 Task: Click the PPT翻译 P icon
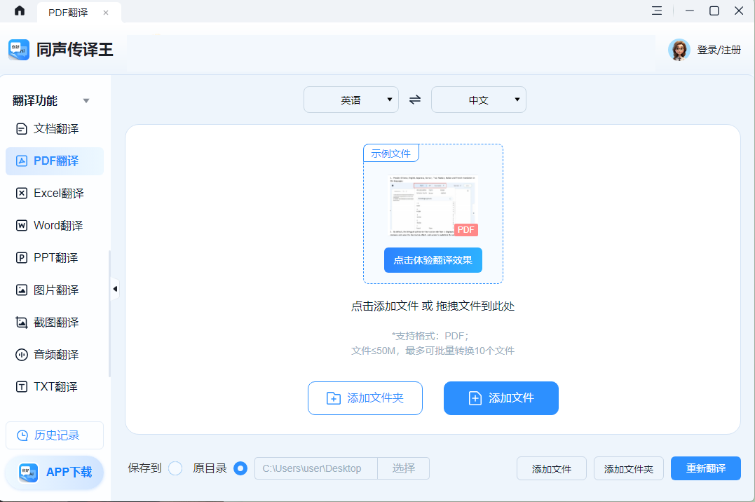pyautogui.click(x=22, y=258)
